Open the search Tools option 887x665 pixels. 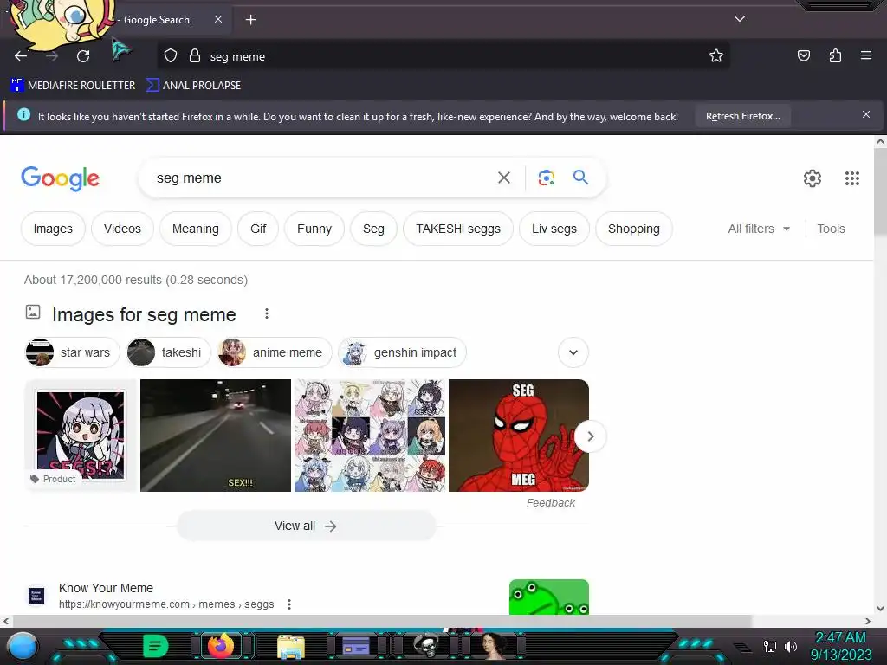pos(831,229)
